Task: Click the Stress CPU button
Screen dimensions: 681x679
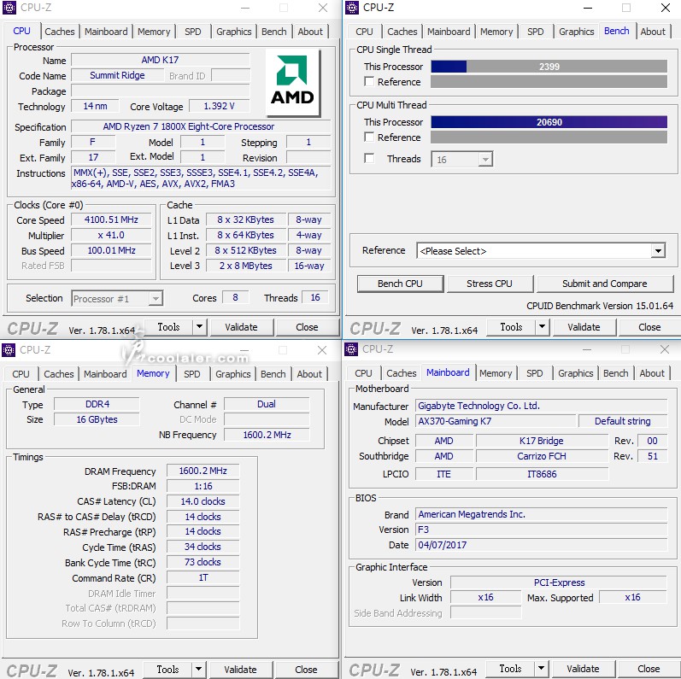Action: coord(490,284)
